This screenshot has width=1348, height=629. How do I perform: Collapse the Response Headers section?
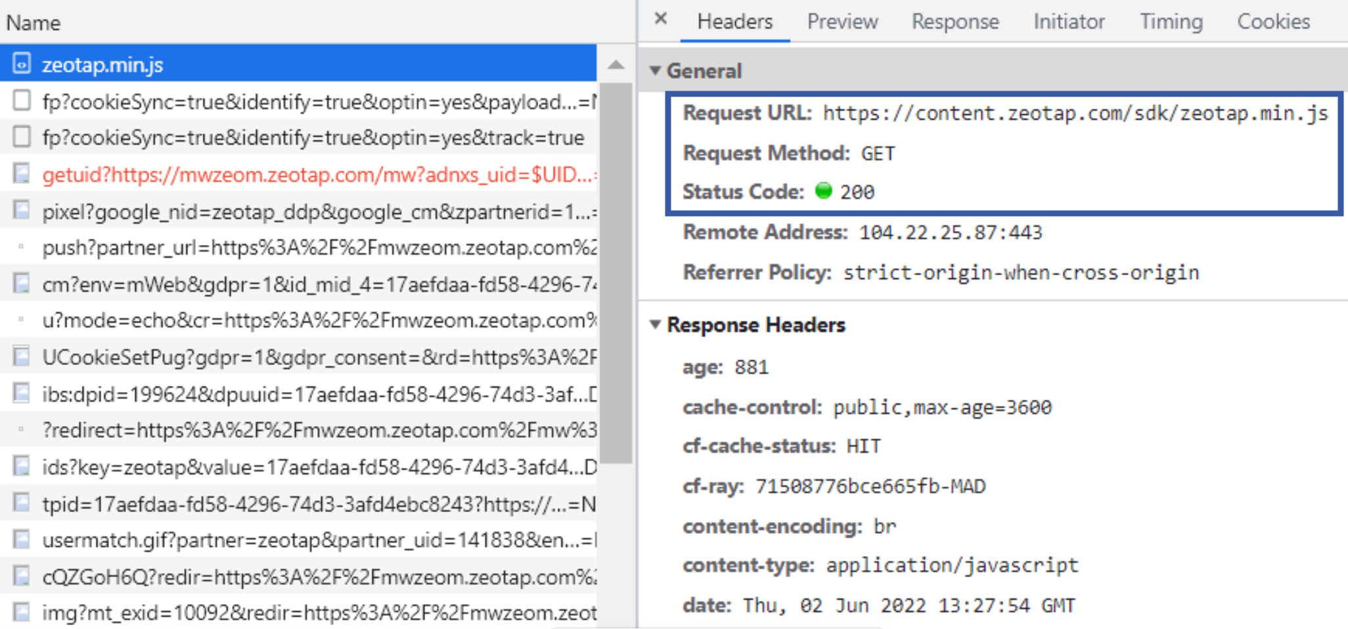[655, 324]
